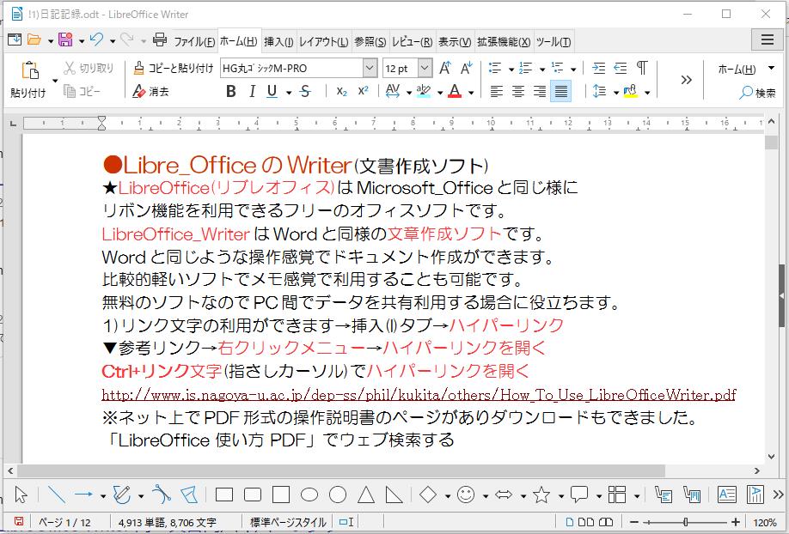Open the 参照(S) tab
Image resolution: width=789 pixels, height=534 pixels.
[370, 41]
